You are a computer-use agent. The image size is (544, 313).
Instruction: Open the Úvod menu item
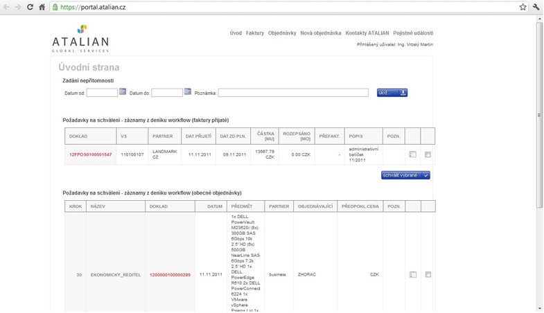[236, 33]
